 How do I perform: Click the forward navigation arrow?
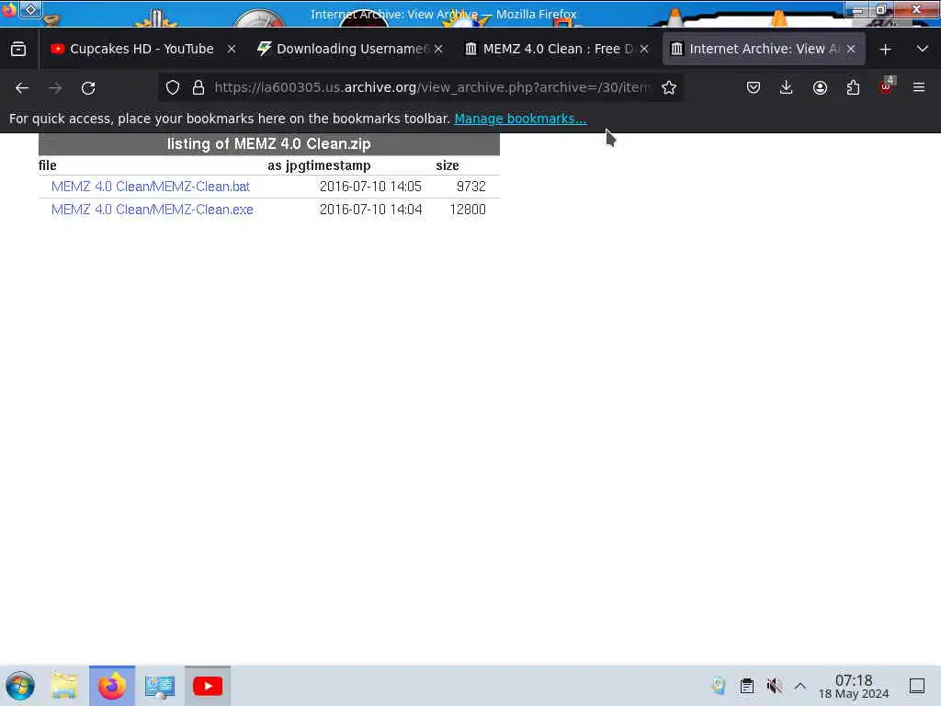click(x=55, y=88)
